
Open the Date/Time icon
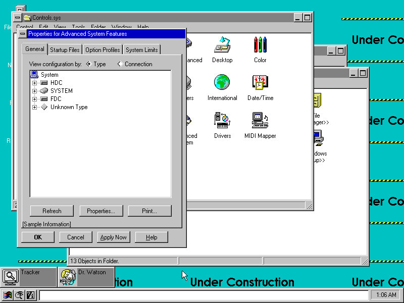pos(260,83)
